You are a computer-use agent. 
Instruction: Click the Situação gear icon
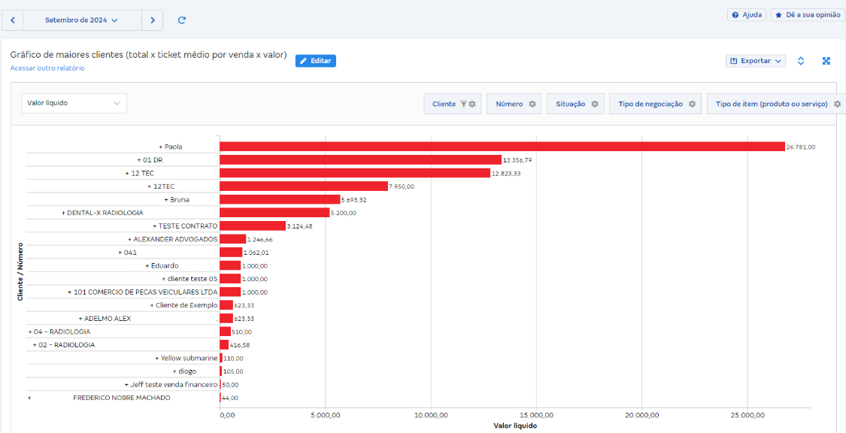tap(593, 104)
